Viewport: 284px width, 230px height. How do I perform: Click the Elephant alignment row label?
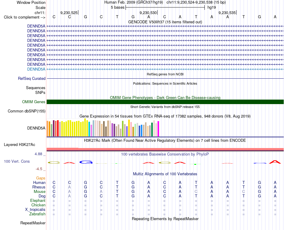coord(38,200)
